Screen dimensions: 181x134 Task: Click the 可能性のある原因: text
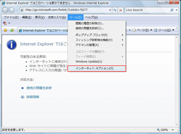coord(33,57)
